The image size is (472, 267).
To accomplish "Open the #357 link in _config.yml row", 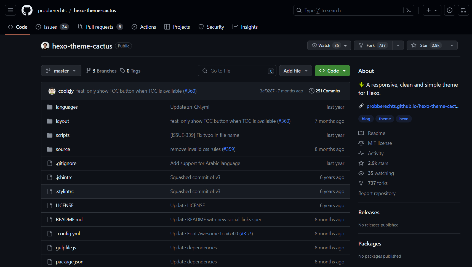I will pos(246,234).
